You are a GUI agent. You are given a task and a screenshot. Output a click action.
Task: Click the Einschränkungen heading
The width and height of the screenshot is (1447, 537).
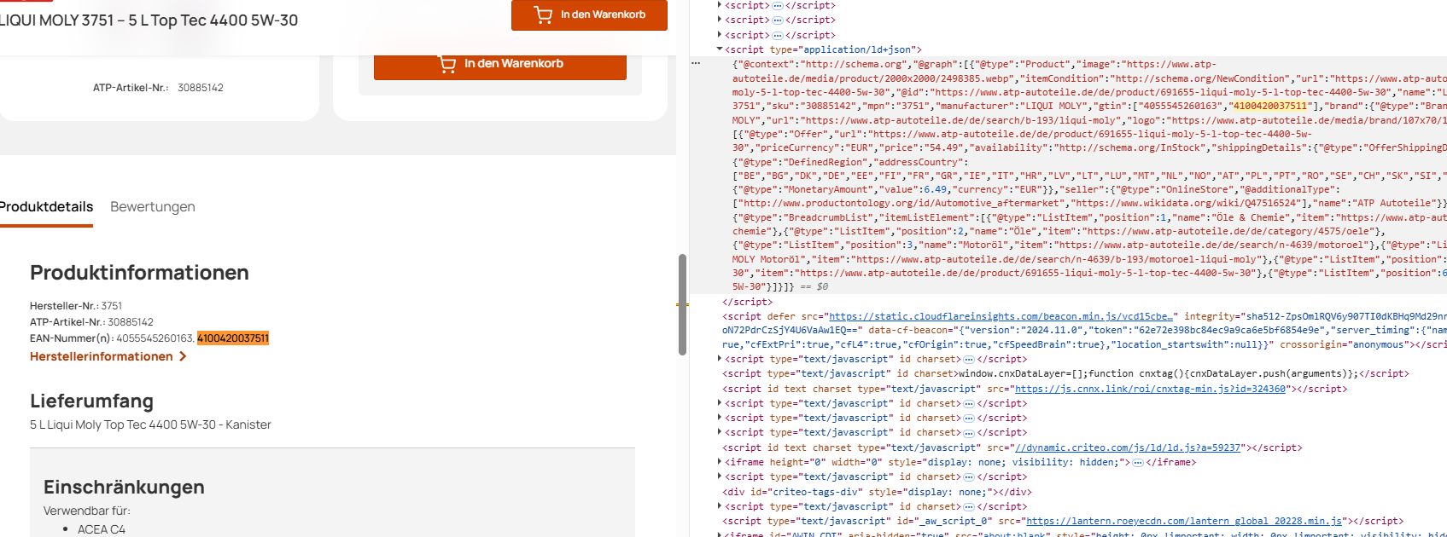click(x=124, y=487)
